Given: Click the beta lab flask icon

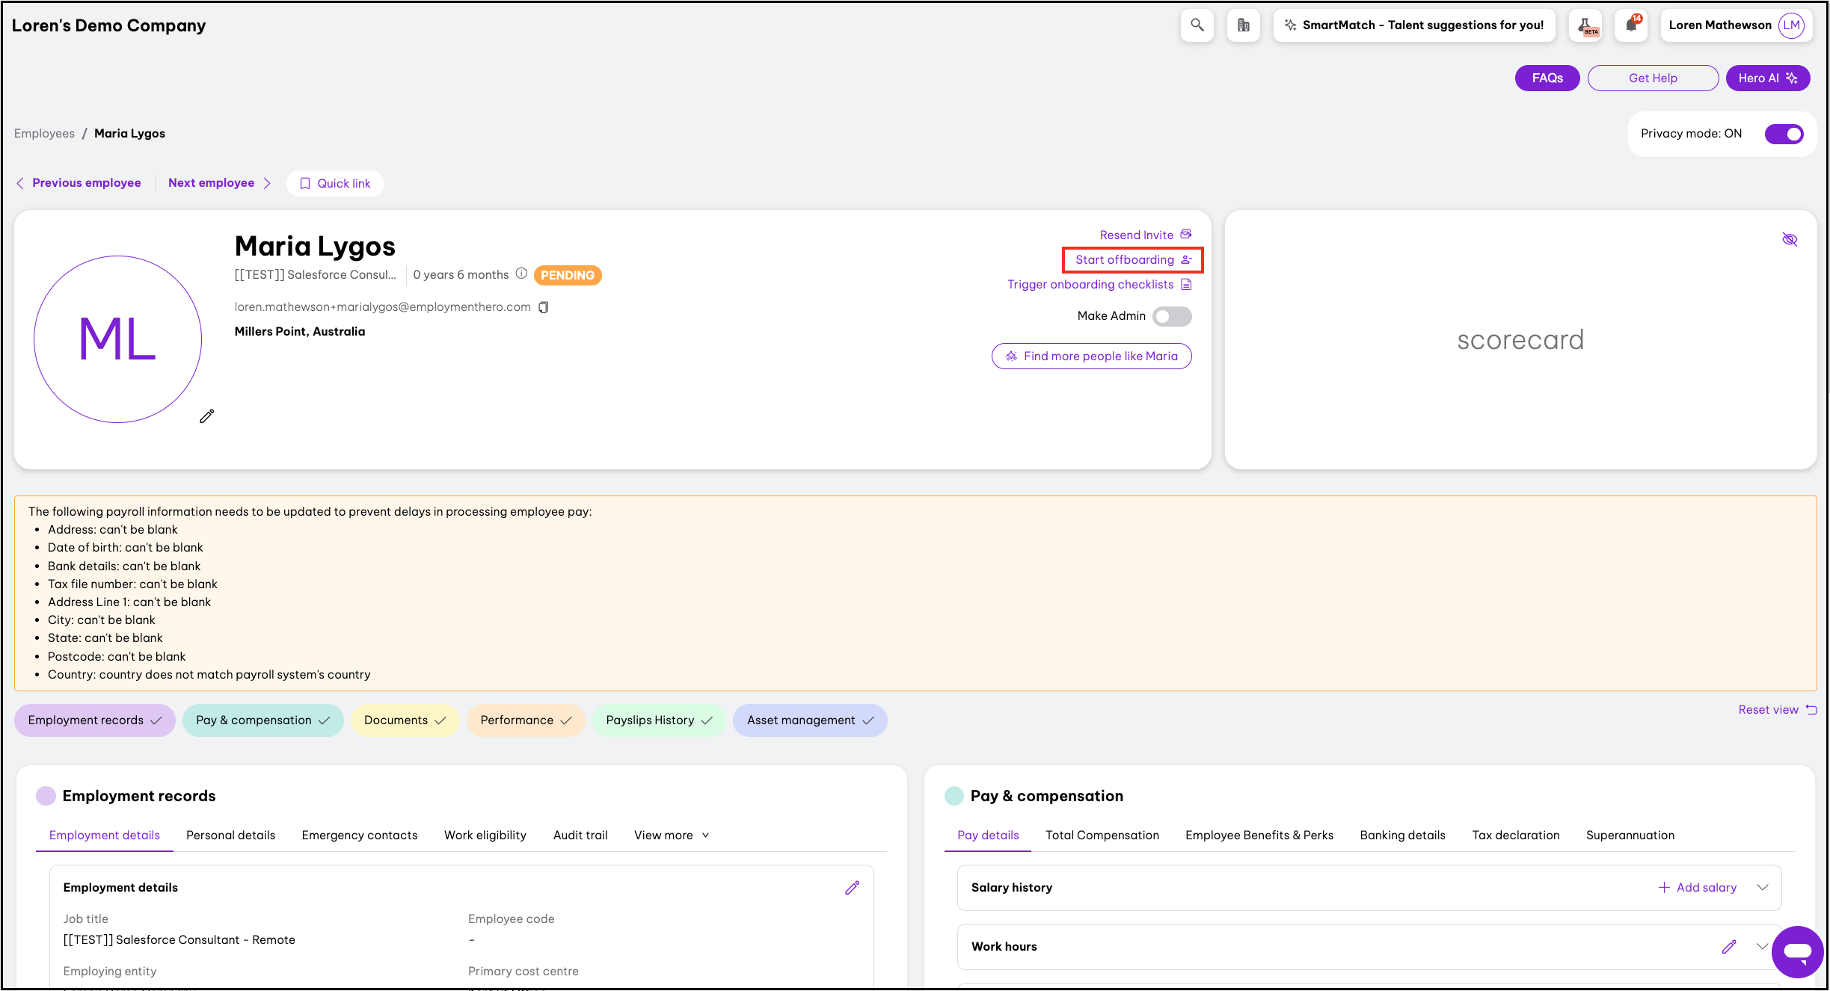Looking at the screenshot, I should pyautogui.click(x=1585, y=25).
